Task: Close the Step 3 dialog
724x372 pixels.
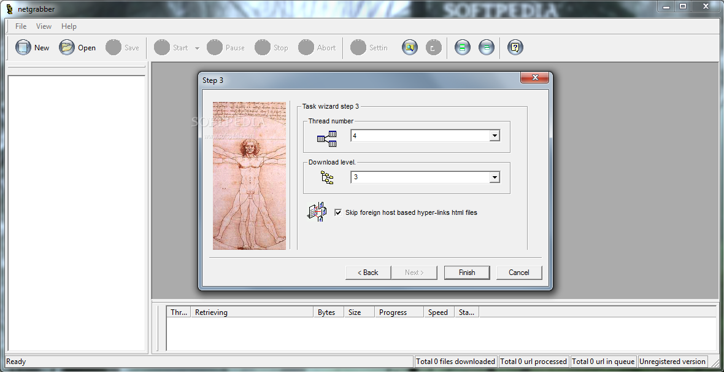Action: click(534, 77)
